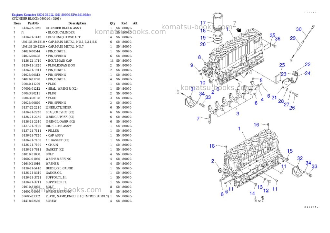
Task: Click the Qty column header
Action: [x=112, y=23]
